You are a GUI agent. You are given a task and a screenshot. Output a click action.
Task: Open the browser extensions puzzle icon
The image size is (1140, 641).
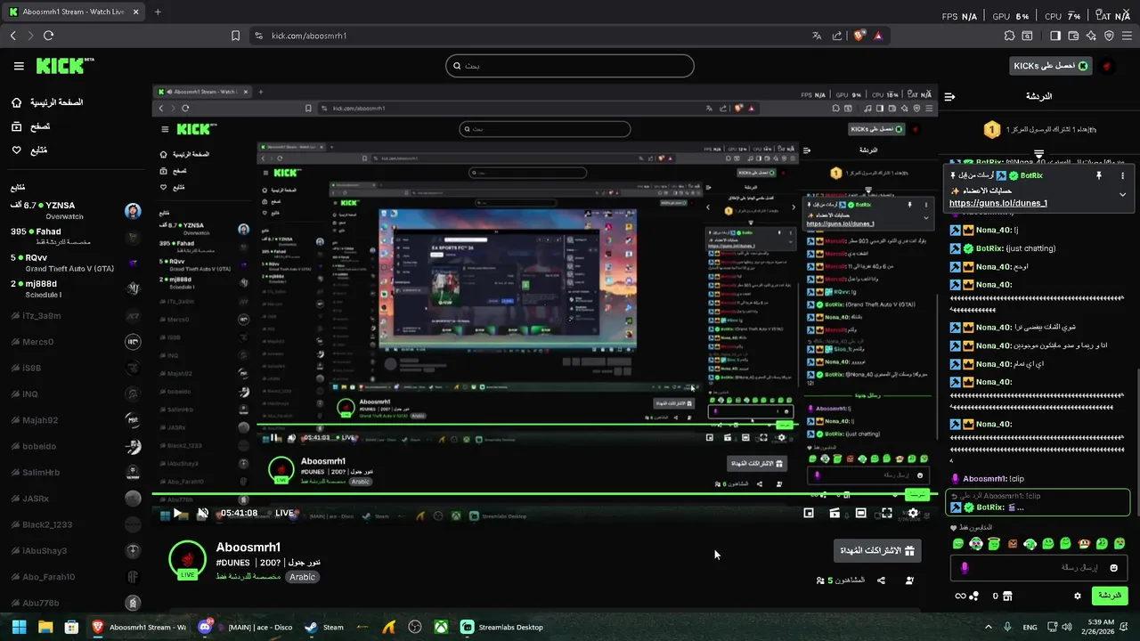pos(1009,36)
